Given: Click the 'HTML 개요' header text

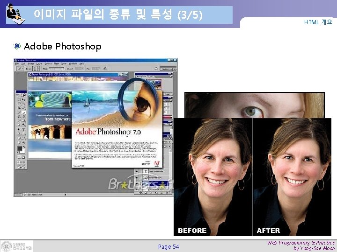Looking at the screenshot, I should click(x=318, y=22).
